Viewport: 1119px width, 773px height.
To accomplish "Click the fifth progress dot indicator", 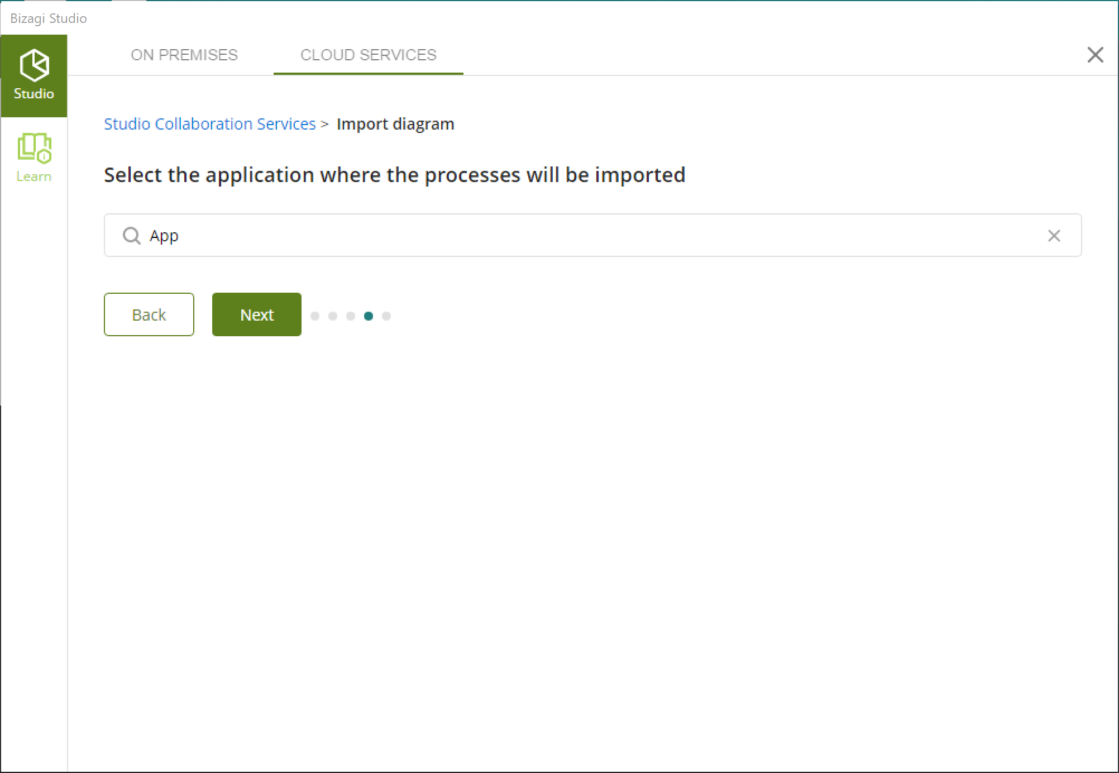I will click(387, 316).
